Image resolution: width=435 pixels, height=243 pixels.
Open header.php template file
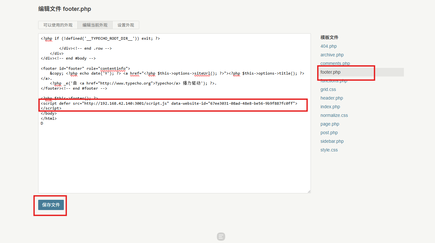click(x=332, y=98)
